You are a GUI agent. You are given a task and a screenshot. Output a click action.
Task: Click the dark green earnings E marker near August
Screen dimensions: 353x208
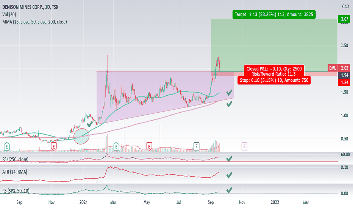click(x=196, y=146)
